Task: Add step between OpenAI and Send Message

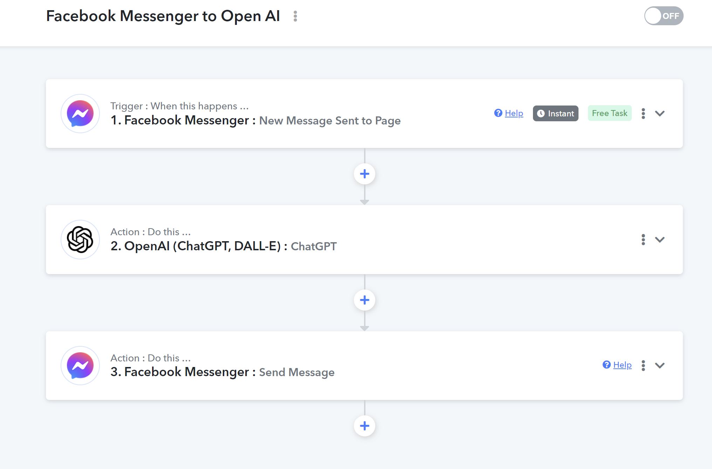Action: pos(364,300)
